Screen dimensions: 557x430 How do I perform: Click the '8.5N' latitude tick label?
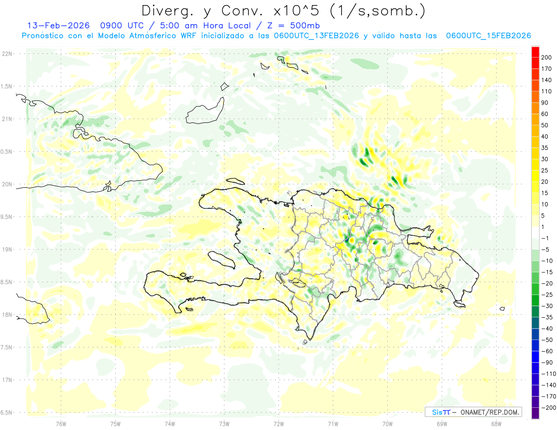6,282
